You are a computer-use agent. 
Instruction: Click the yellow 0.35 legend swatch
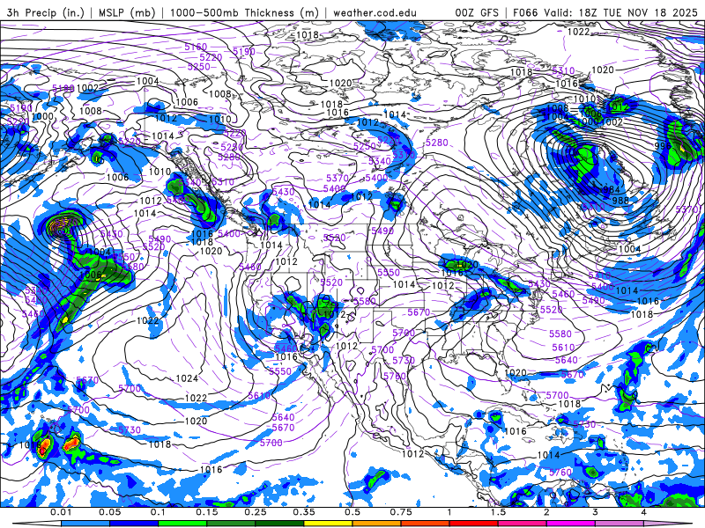[328, 524]
